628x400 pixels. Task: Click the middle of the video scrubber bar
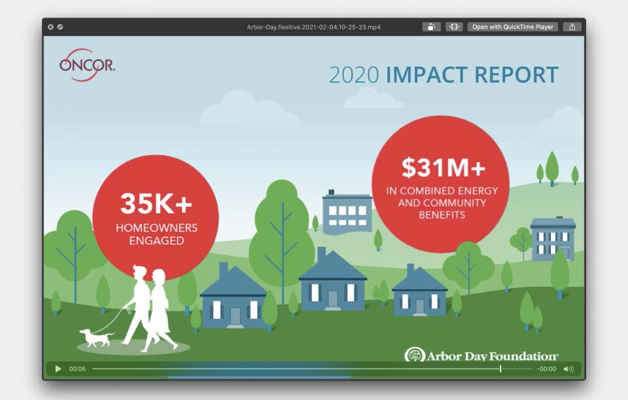point(313,369)
